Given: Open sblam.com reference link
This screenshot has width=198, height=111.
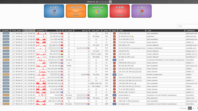Looking at the screenshot, I should point(190,98).
